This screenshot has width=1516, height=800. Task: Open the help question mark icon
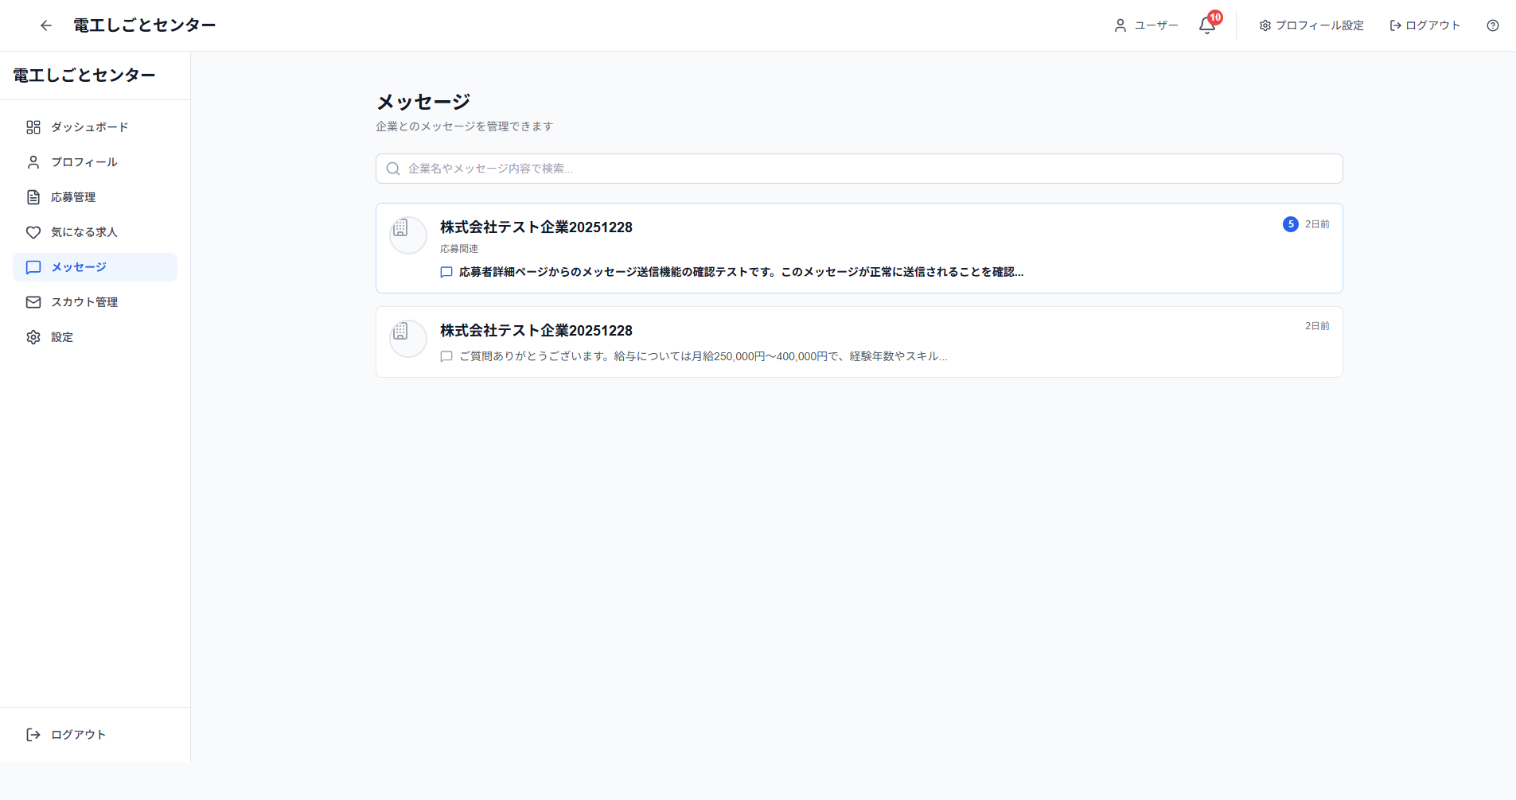(x=1492, y=25)
